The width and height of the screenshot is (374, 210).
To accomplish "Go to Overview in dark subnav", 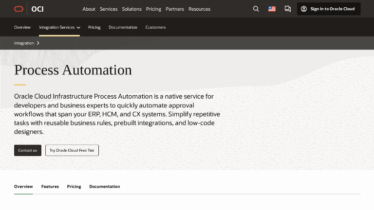I will (22, 27).
